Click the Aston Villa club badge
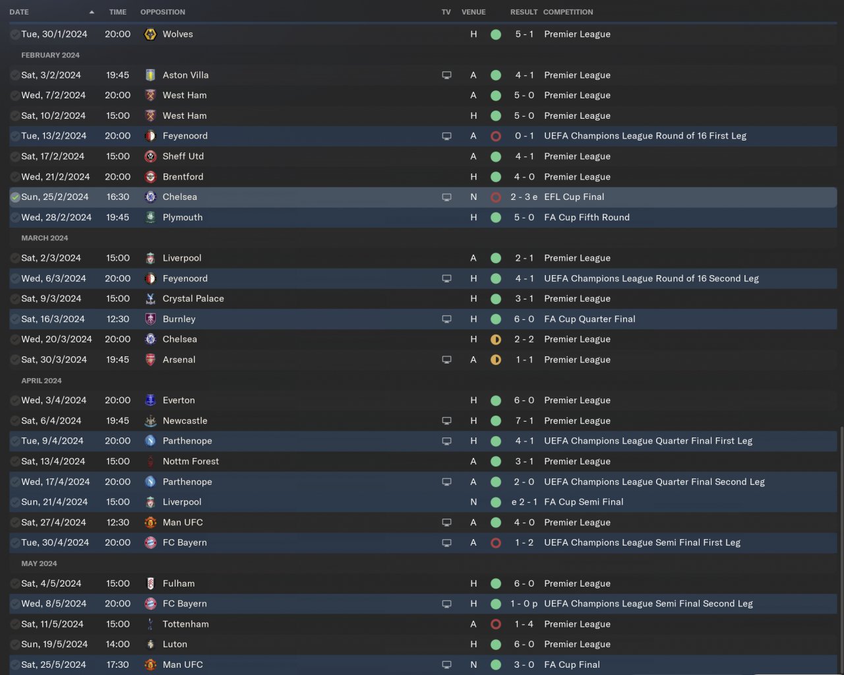This screenshot has width=844, height=675. click(150, 75)
